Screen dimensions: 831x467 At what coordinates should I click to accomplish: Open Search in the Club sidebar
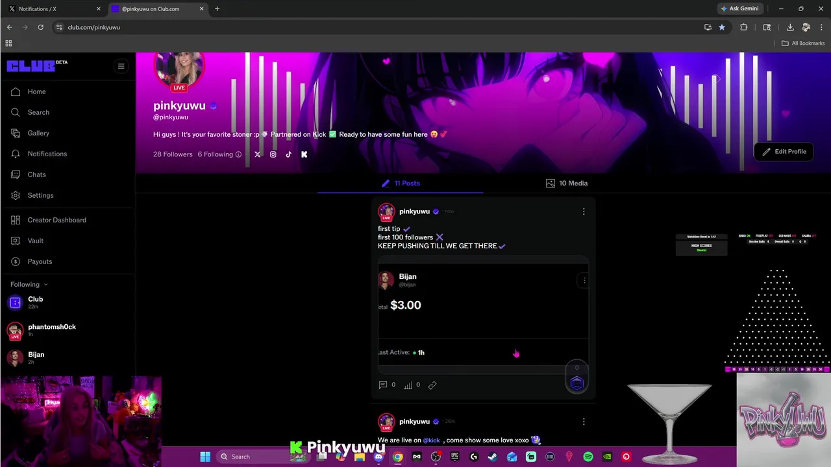[30, 112]
